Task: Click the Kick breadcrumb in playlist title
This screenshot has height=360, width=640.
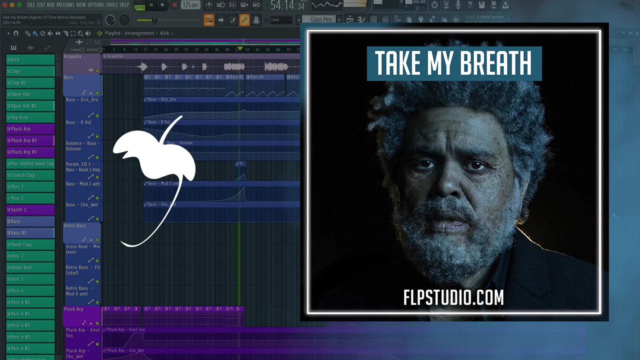Action: [x=164, y=33]
